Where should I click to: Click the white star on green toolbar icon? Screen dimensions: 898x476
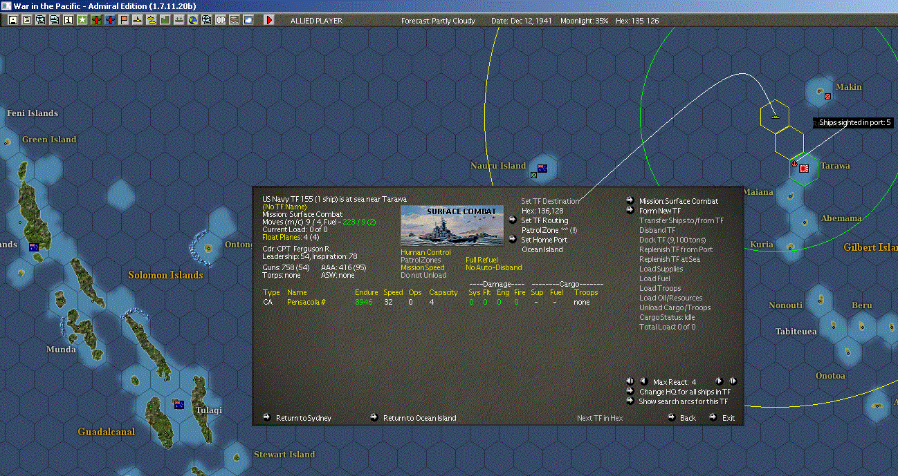tap(82, 20)
